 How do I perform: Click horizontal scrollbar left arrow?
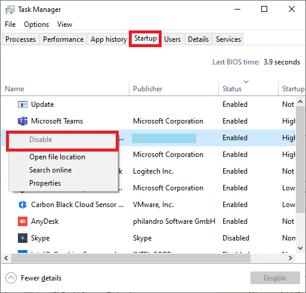(x=7, y=258)
